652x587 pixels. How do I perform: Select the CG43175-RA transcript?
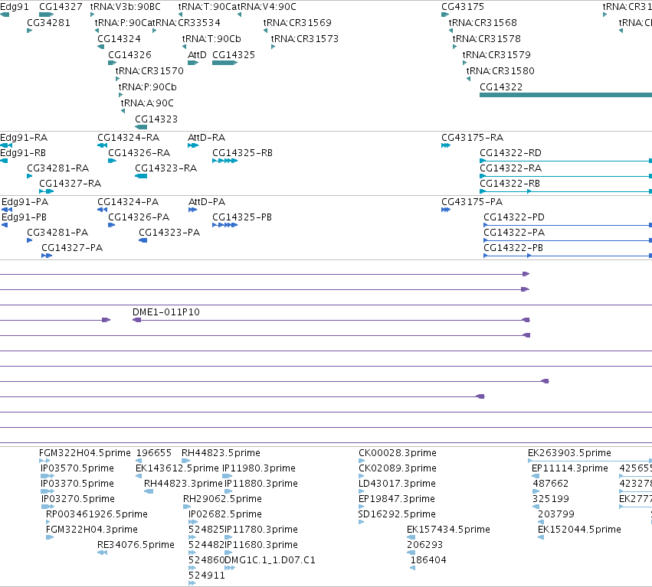(446, 145)
